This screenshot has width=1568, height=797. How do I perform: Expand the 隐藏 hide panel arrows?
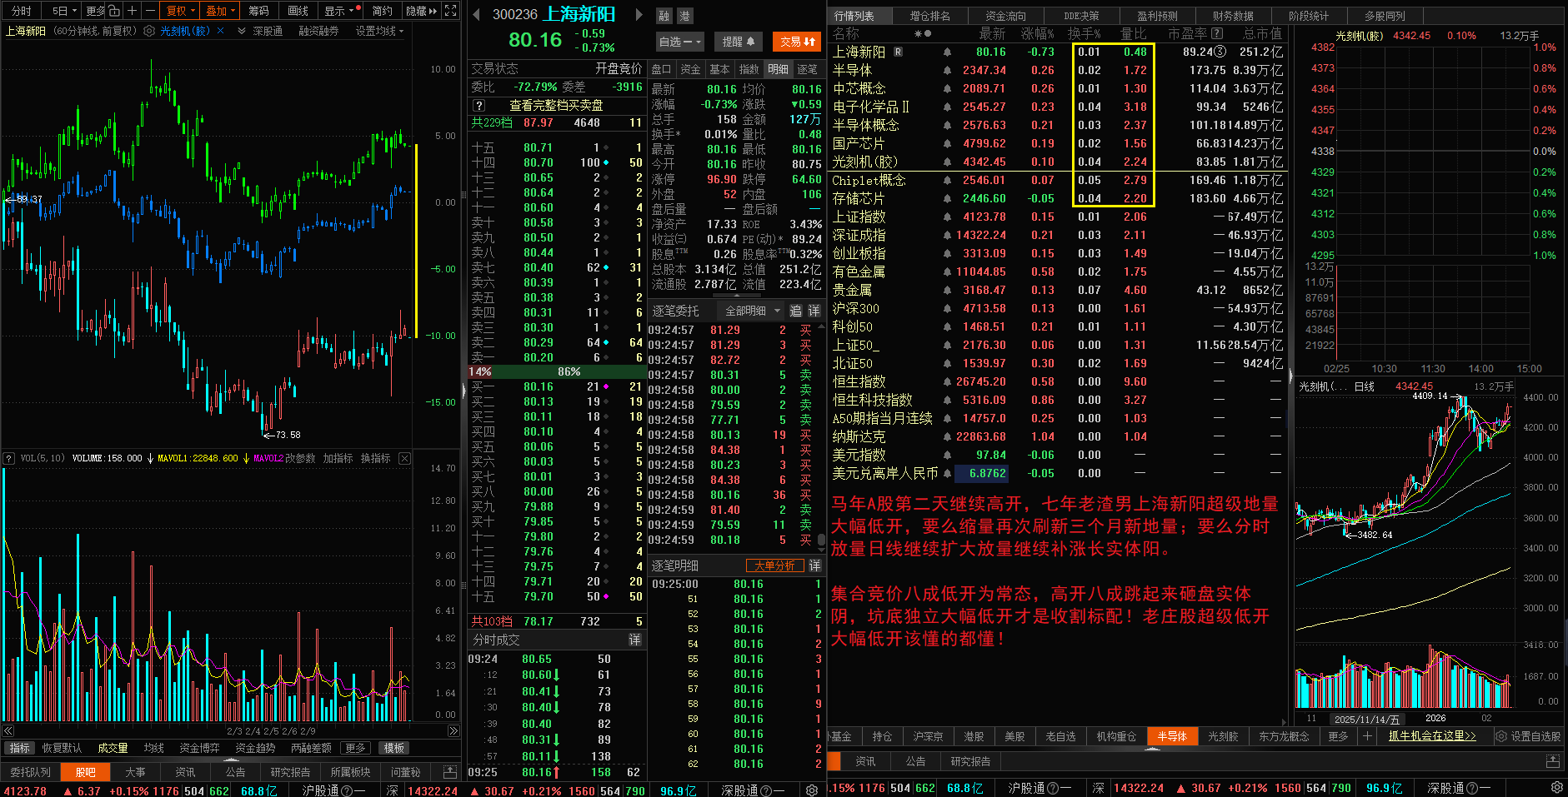[x=422, y=11]
